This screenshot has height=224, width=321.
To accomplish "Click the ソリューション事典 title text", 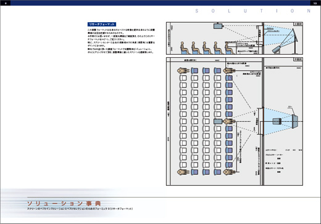I will 64,204.
